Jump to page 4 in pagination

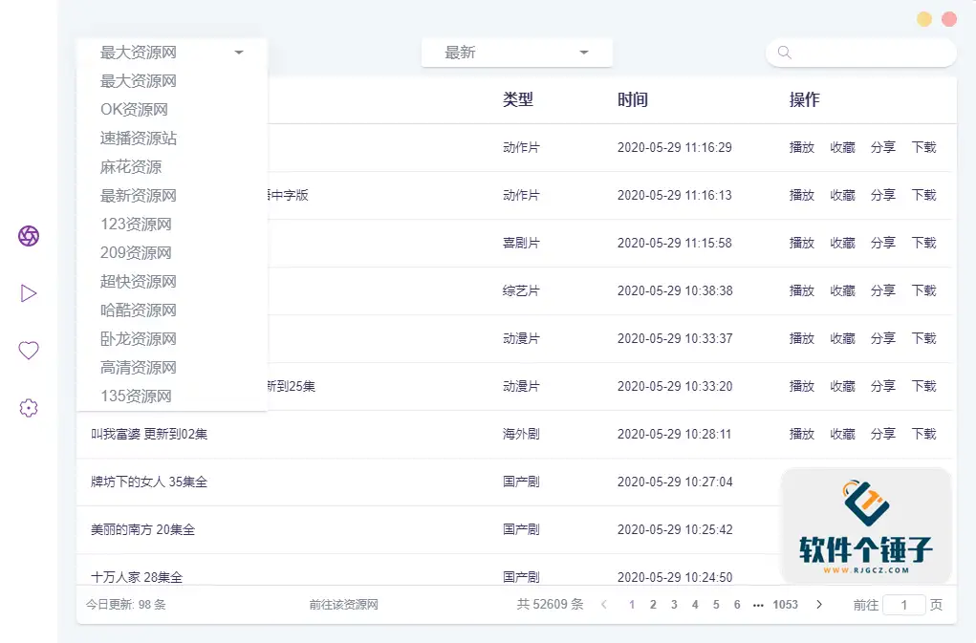click(694, 605)
